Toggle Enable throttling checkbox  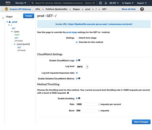click(77, 98)
